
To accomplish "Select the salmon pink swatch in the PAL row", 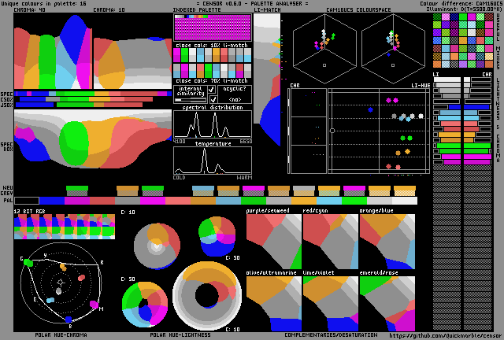I will pyautogui.click(x=178, y=201).
